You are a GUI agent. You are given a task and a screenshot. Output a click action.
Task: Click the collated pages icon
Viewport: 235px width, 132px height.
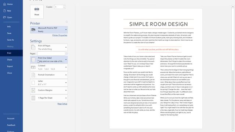pos(33,67)
